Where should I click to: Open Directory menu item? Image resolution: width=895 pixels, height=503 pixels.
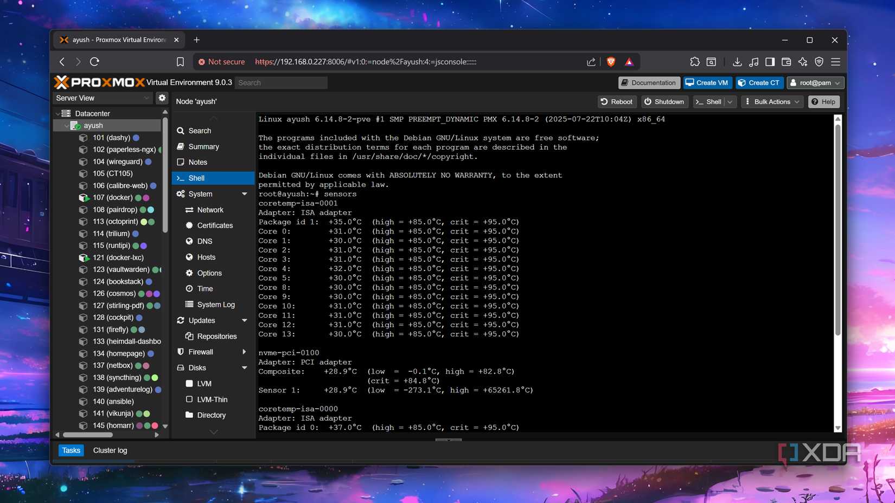click(x=213, y=415)
